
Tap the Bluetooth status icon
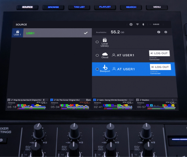pyautogui.click(x=143, y=24)
